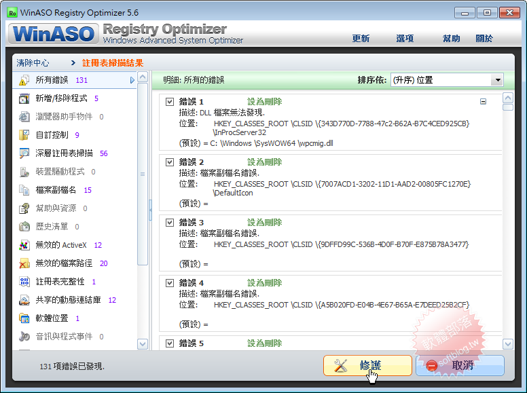Screen dimensions: 527x393
Task: Click results list scroll down arrow
Action: 508,344
